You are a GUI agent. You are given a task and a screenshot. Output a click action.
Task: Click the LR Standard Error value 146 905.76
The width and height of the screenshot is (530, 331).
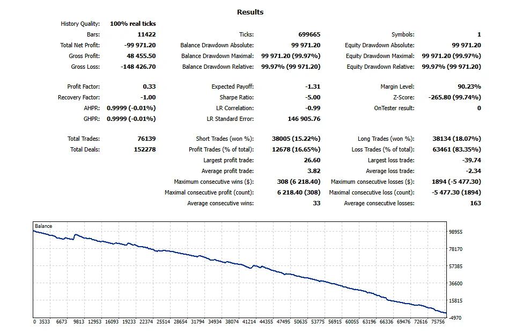click(304, 119)
